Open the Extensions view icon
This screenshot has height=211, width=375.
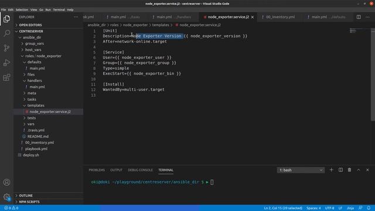click(x=6, y=77)
